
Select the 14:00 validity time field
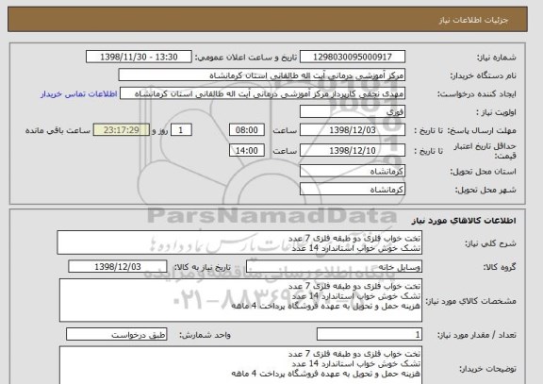247,150
